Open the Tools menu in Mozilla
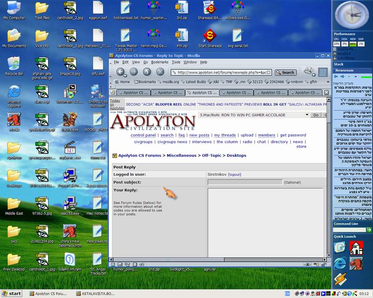373x298 pixels. [176, 62]
